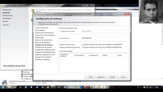
Task: Click the Configuración de Reporting Services step
Action: click(x=46, y=52)
